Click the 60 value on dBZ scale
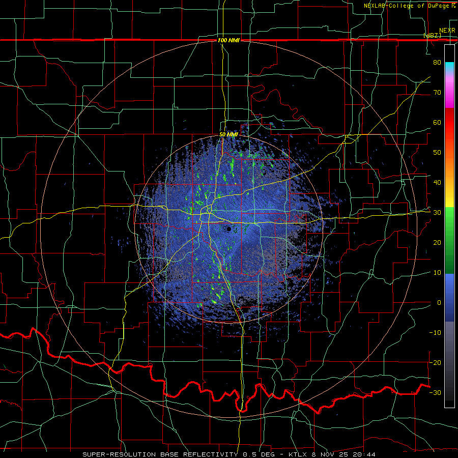The height and width of the screenshot is (458, 458). [x=437, y=122]
